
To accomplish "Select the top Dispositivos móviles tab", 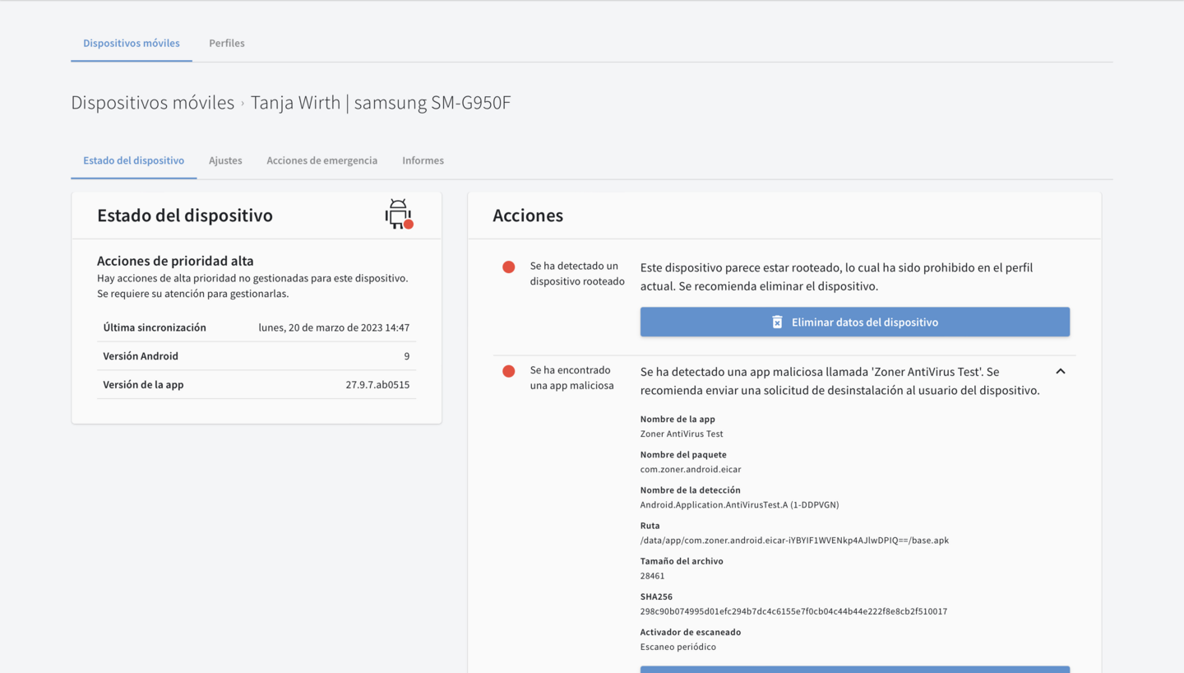I will pos(132,43).
